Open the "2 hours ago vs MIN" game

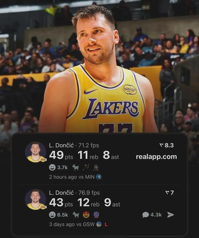pyautogui.click(x=72, y=177)
